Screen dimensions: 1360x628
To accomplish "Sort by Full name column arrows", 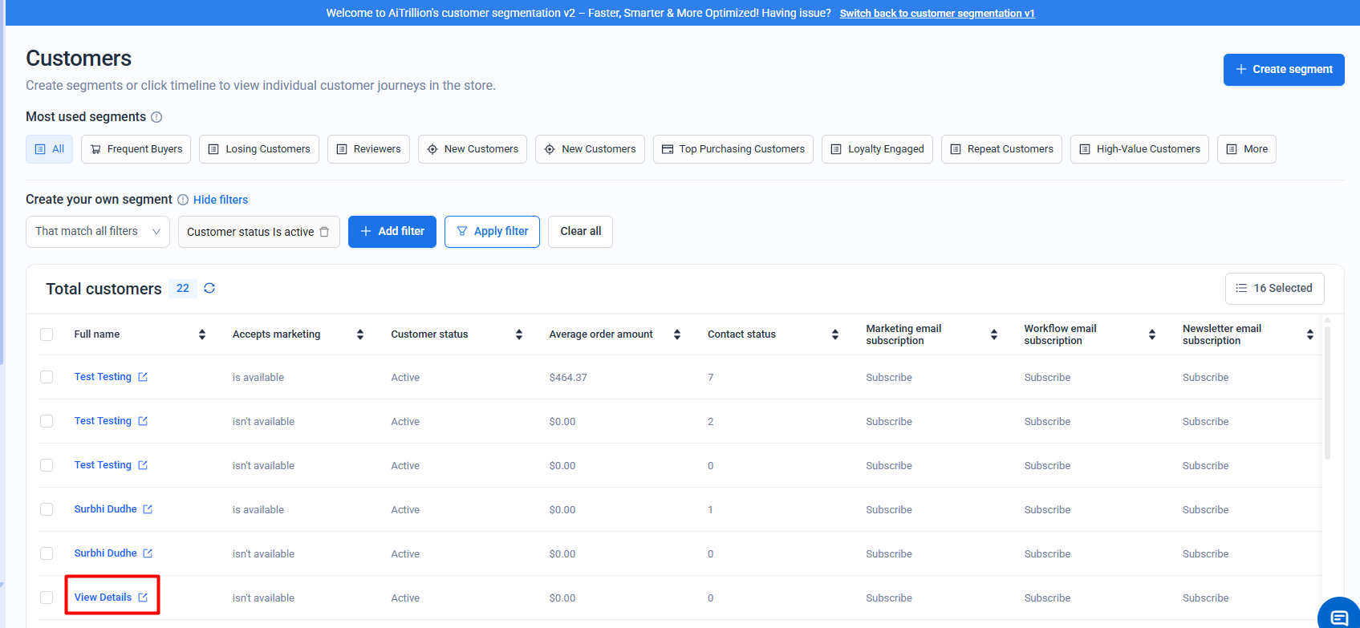I will click(202, 334).
